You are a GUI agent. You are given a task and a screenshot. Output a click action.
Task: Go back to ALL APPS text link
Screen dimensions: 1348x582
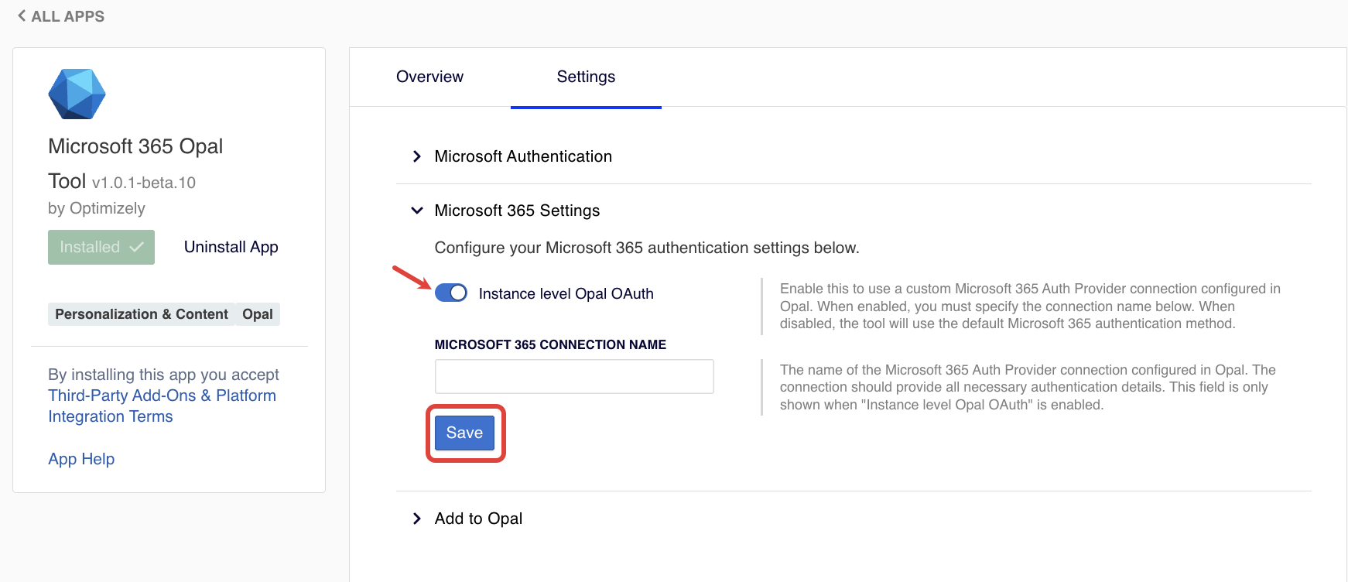tap(68, 16)
